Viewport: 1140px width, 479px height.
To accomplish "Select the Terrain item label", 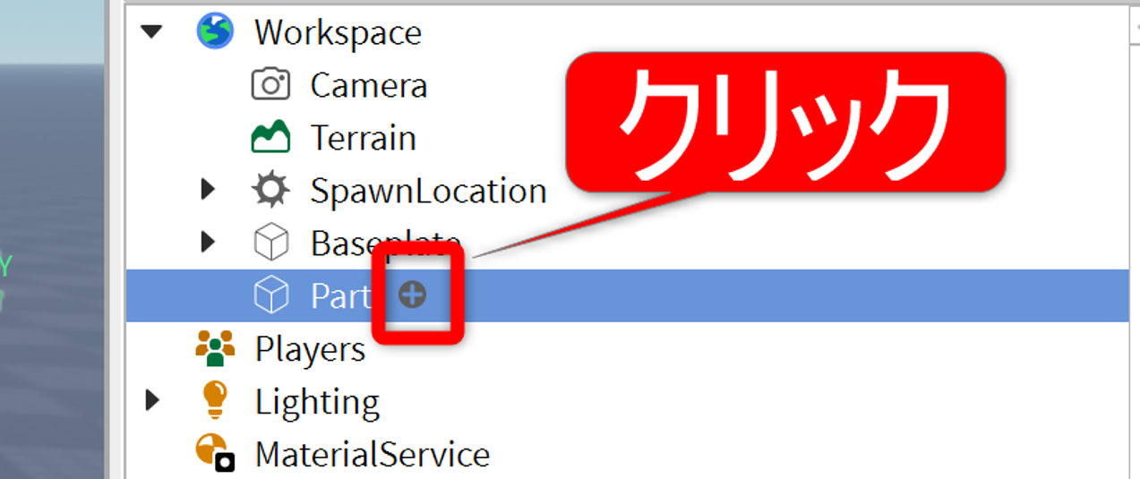I will [363, 138].
